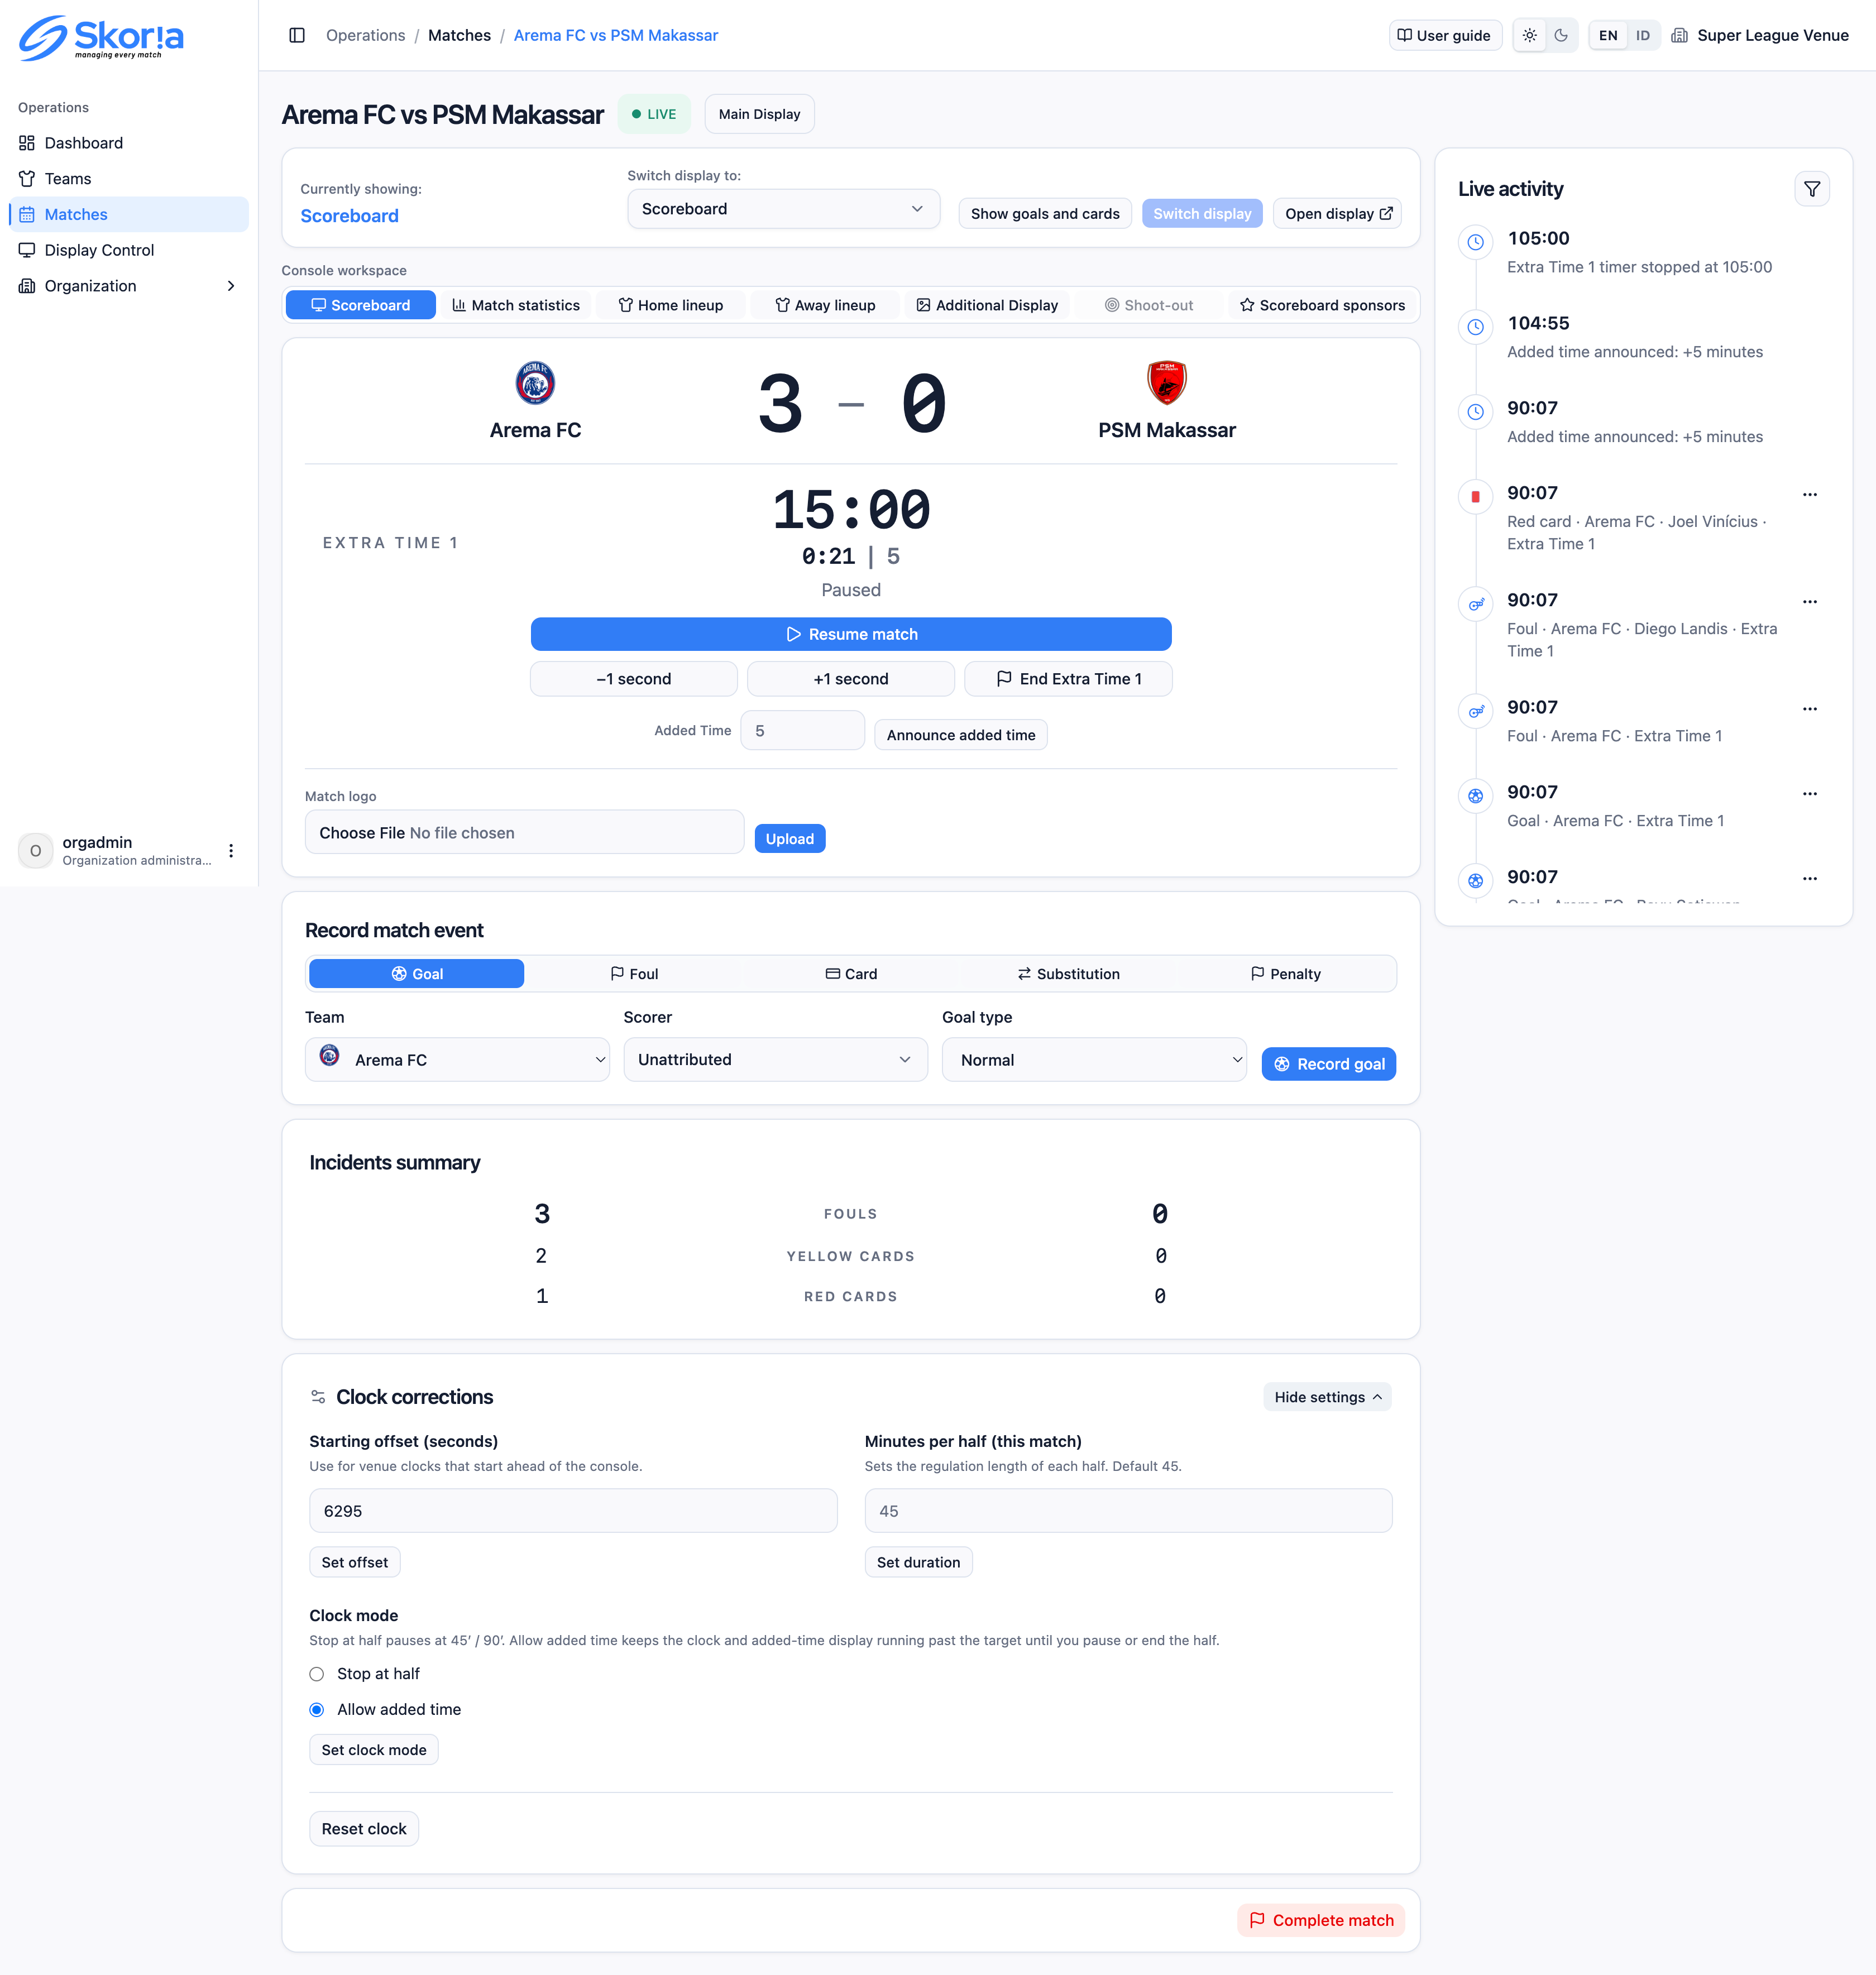Click the Arema FC crest on scoreboard
Screen dimensions: 1876x1975
[x=535, y=383]
